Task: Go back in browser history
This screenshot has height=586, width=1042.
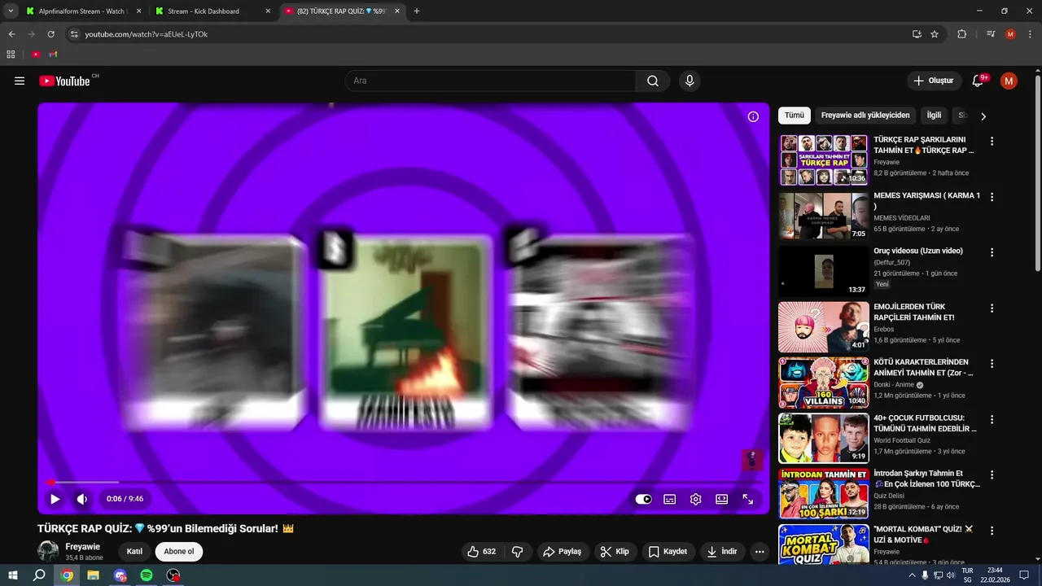Action: tap(11, 34)
